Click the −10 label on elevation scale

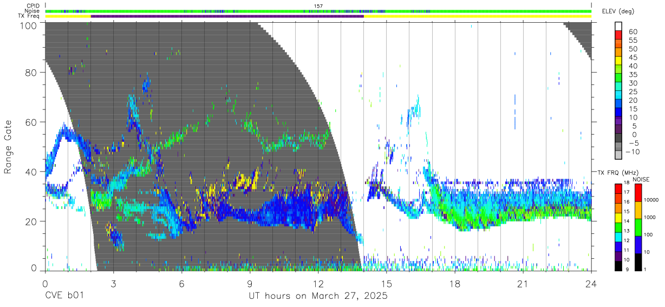633,152
